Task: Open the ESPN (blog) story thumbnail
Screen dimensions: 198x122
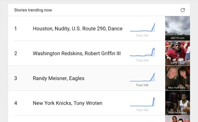Action: point(177,53)
